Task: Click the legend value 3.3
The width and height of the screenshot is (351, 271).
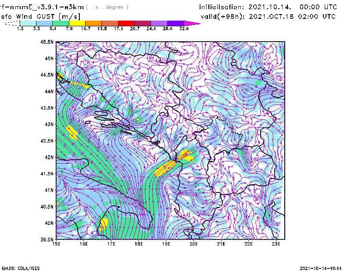Action: click(36, 29)
